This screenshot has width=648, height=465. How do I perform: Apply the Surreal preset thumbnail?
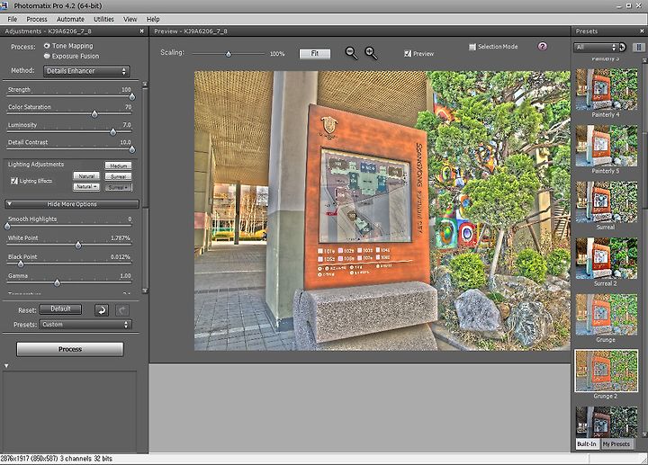pyautogui.click(x=607, y=202)
